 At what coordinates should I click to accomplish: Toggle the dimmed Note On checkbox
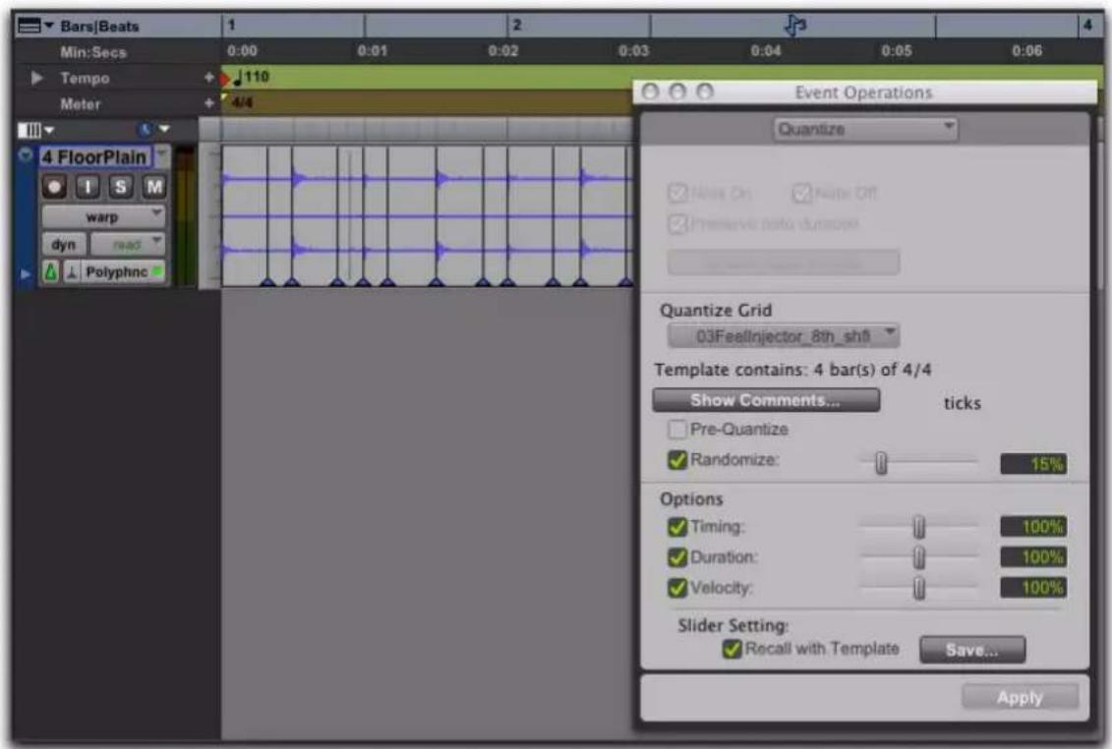[x=677, y=193]
